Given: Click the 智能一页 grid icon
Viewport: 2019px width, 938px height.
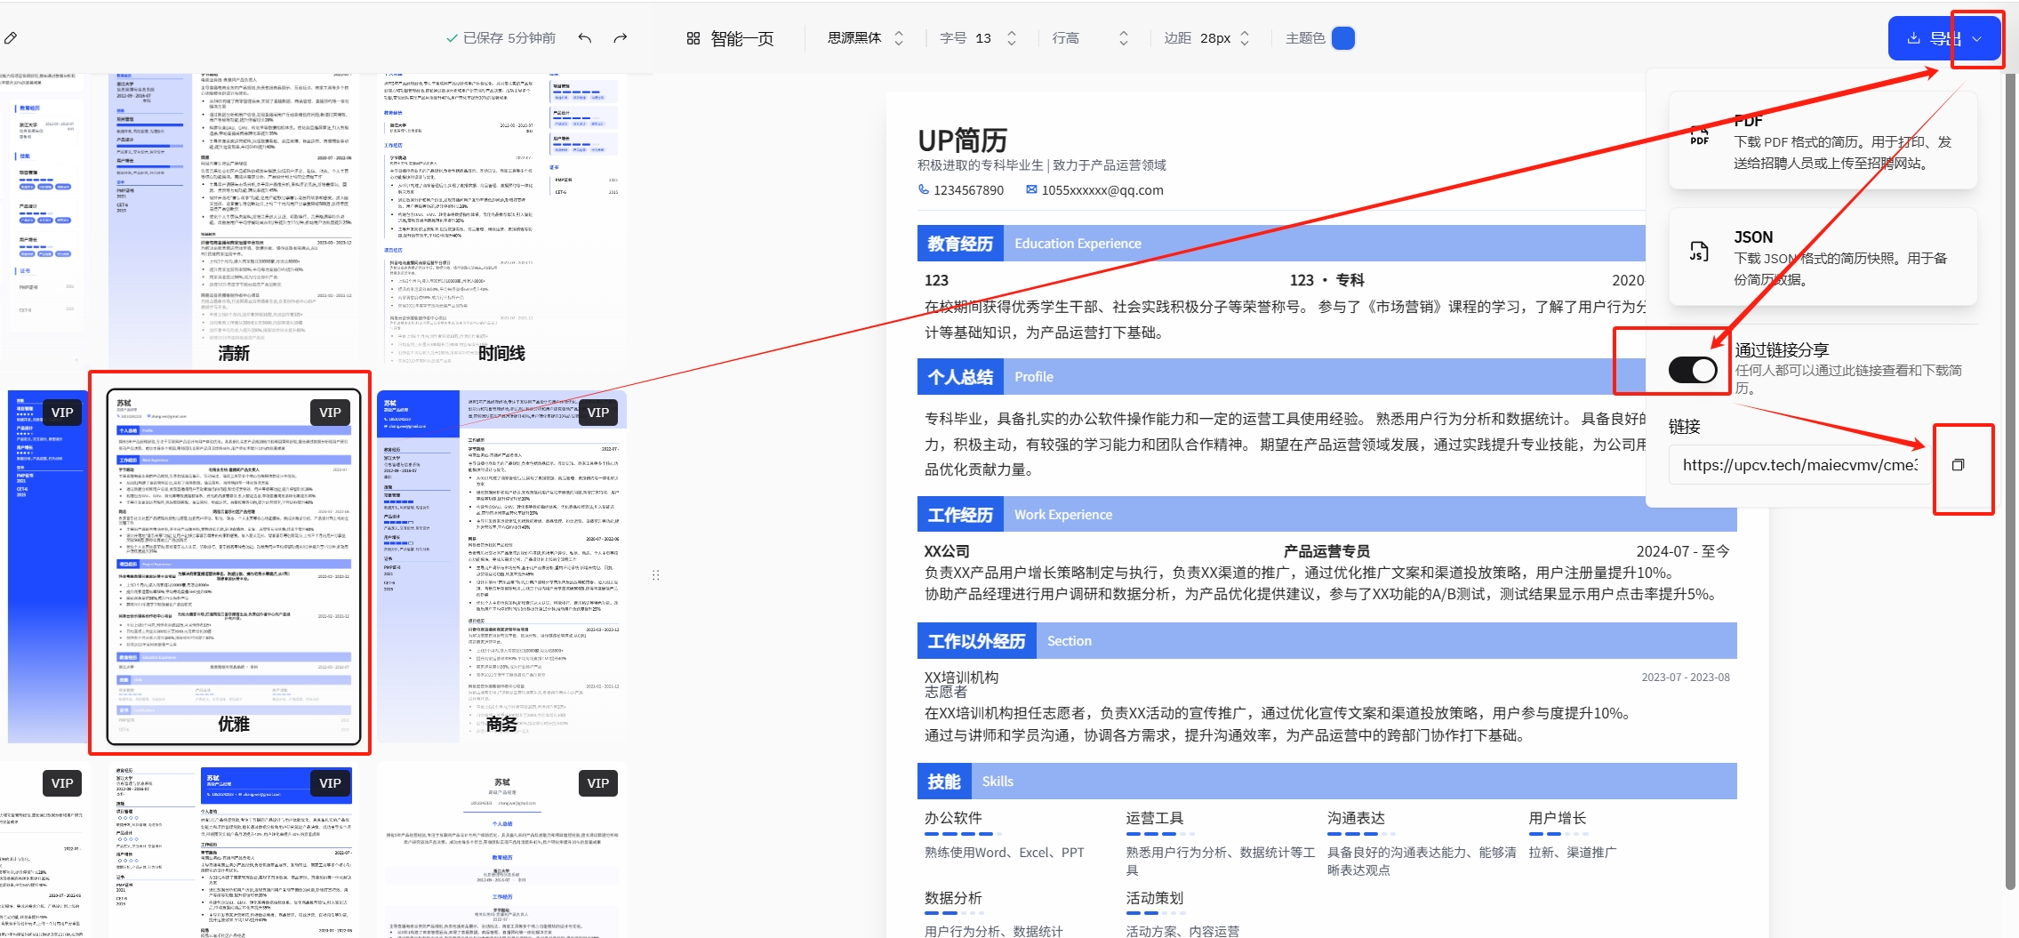Looking at the screenshot, I should tap(693, 38).
